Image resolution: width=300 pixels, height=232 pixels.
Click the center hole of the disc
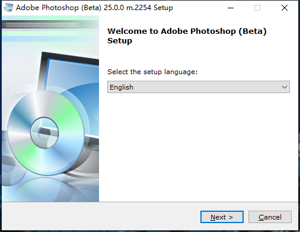tap(44, 133)
